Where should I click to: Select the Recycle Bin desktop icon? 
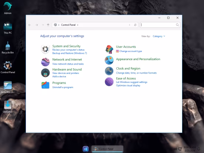[8, 48]
